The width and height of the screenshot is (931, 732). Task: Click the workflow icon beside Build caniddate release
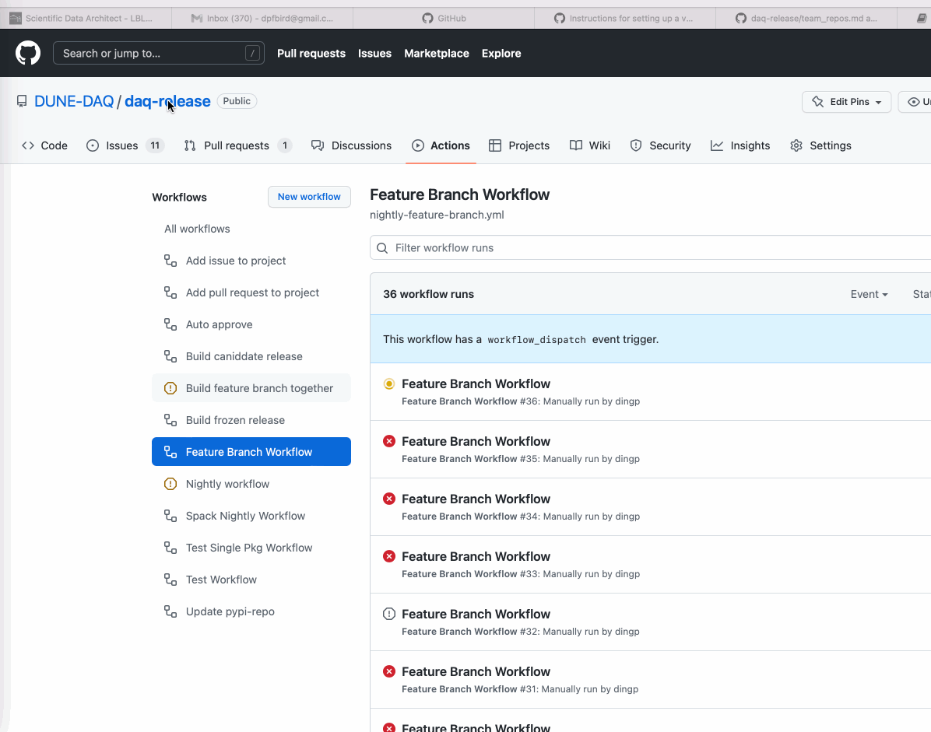pos(170,356)
